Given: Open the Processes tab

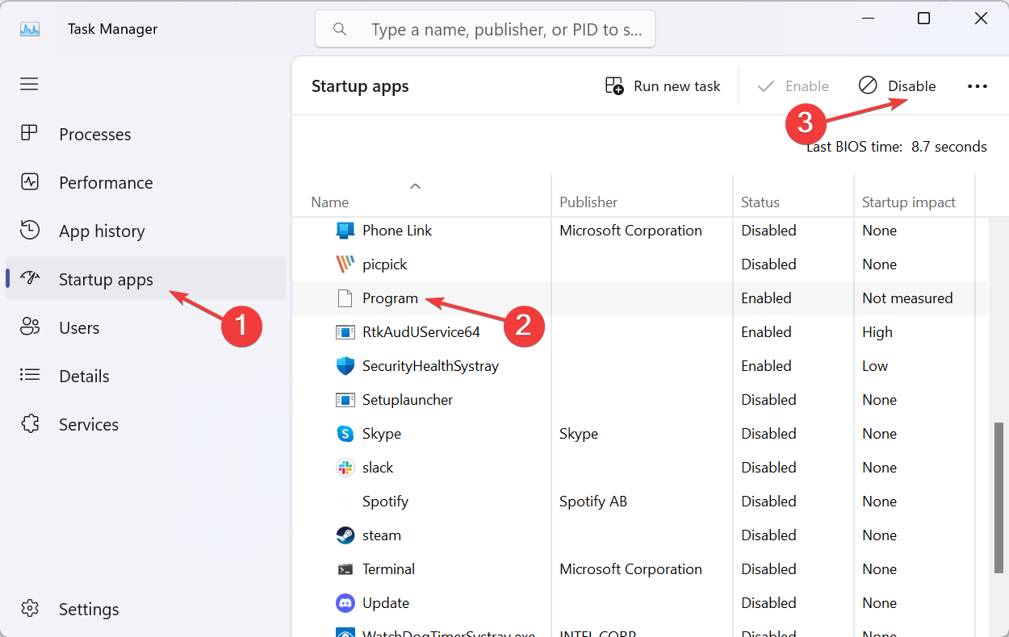Looking at the screenshot, I should pyautogui.click(x=145, y=134).
